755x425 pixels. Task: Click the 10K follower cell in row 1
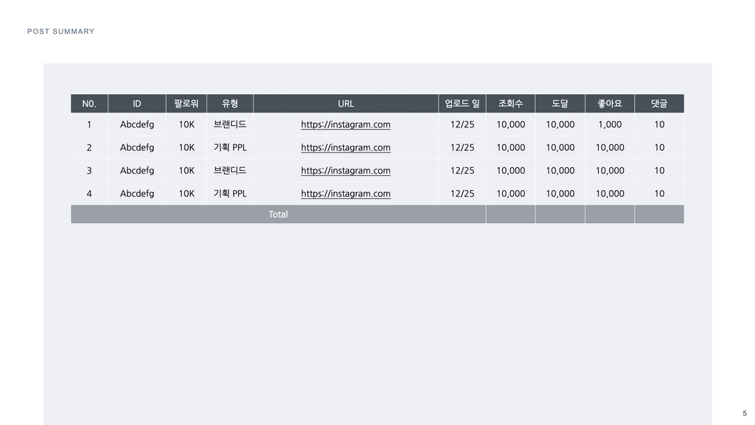pos(187,124)
